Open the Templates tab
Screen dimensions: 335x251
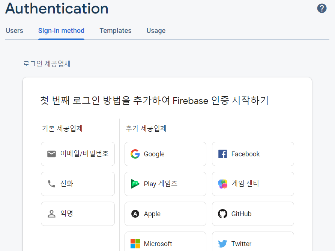tap(116, 31)
